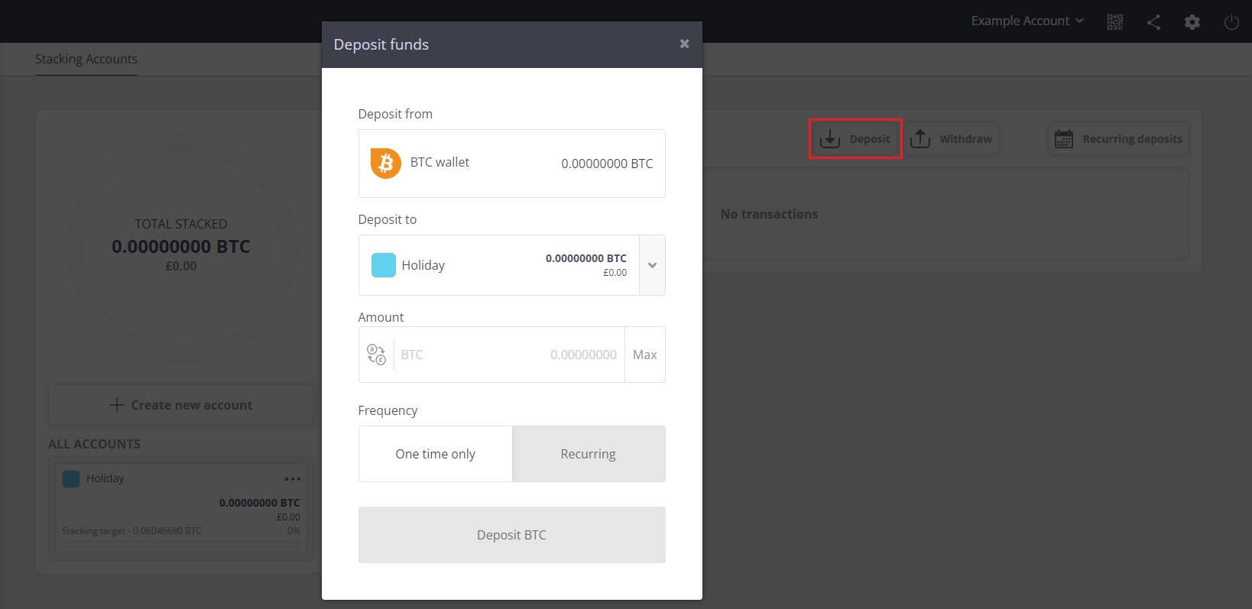1252x609 pixels.
Task: Open Recurring deposits
Action: [x=1119, y=139]
